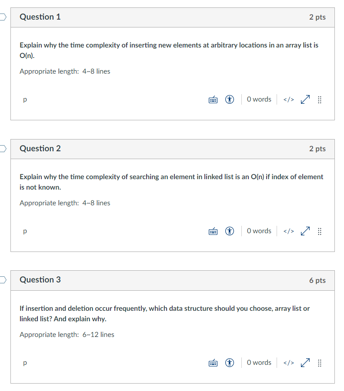Click the fullscreen button in Question 2
This screenshot has height=391, width=344.
(304, 231)
